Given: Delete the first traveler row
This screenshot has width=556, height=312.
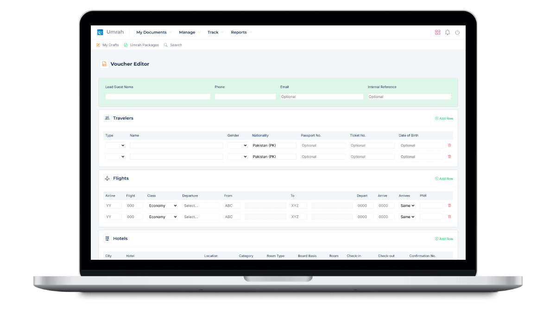Looking at the screenshot, I should (x=449, y=145).
